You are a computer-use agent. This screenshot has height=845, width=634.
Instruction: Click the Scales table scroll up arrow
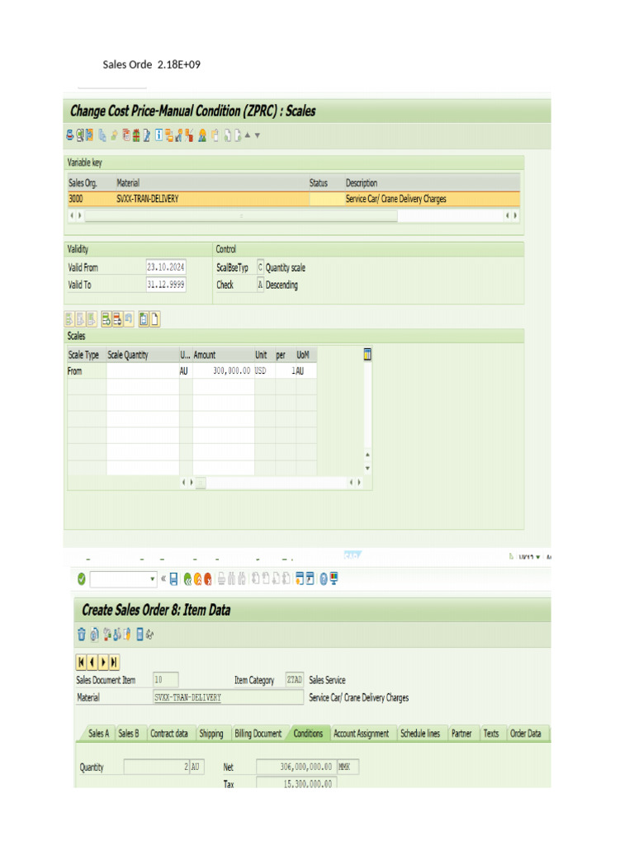[x=367, y=455]
